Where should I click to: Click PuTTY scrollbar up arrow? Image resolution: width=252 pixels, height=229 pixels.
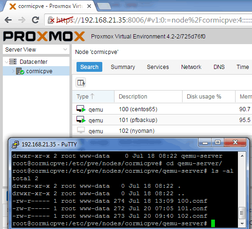point(242,156)
